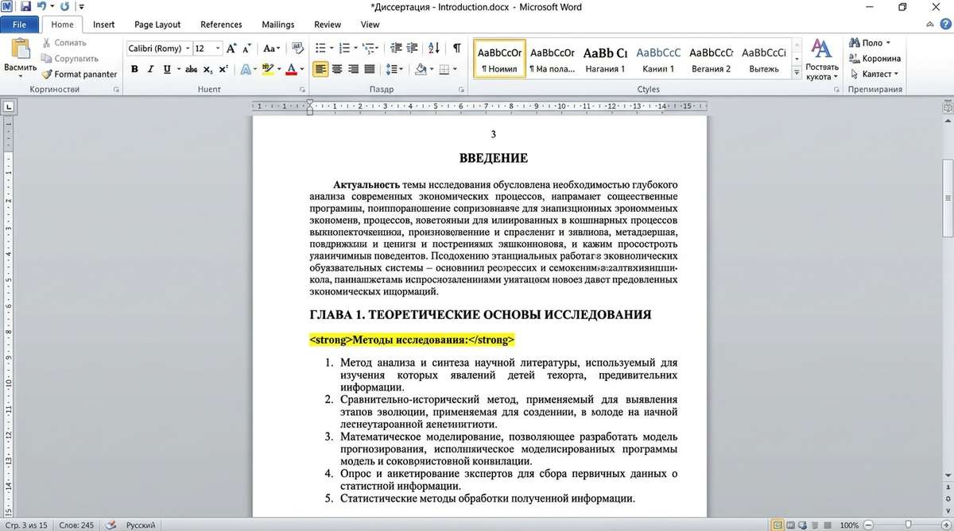Expand the Styles gallery More arrow
Screen dimensions: 954x531
797,72
